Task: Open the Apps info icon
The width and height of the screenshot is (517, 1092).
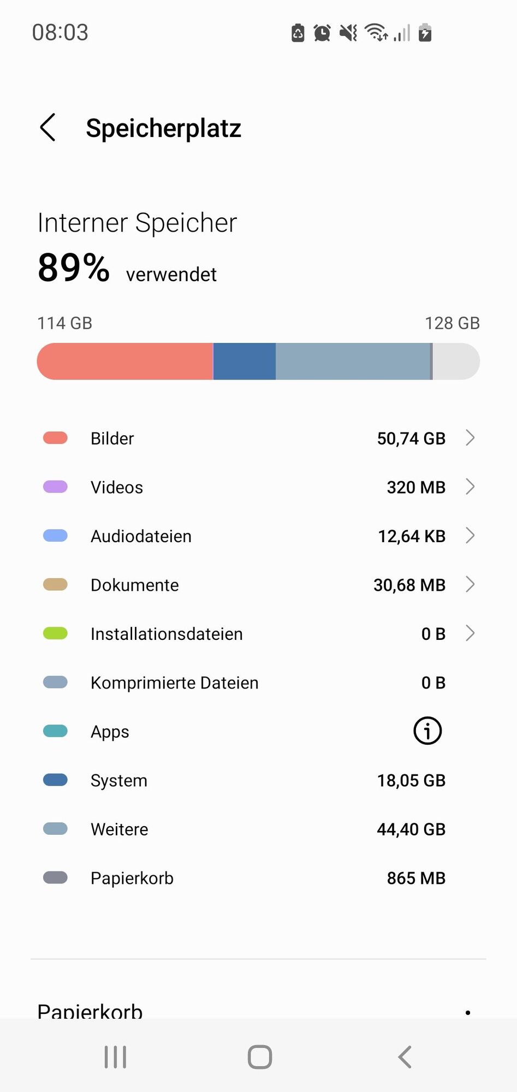Action: point(427,731)
